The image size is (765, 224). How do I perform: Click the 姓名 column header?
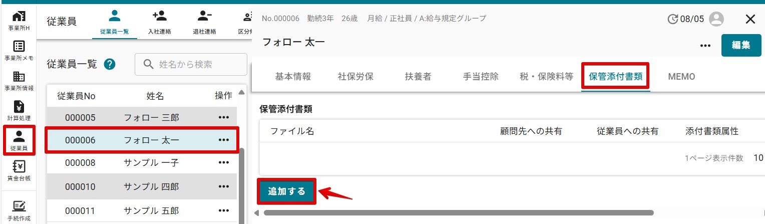[155, 96]
